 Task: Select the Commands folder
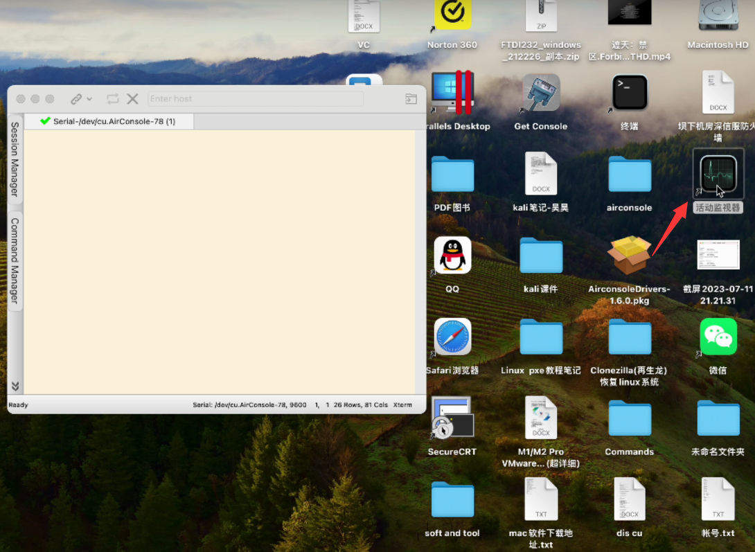[630, 418]
